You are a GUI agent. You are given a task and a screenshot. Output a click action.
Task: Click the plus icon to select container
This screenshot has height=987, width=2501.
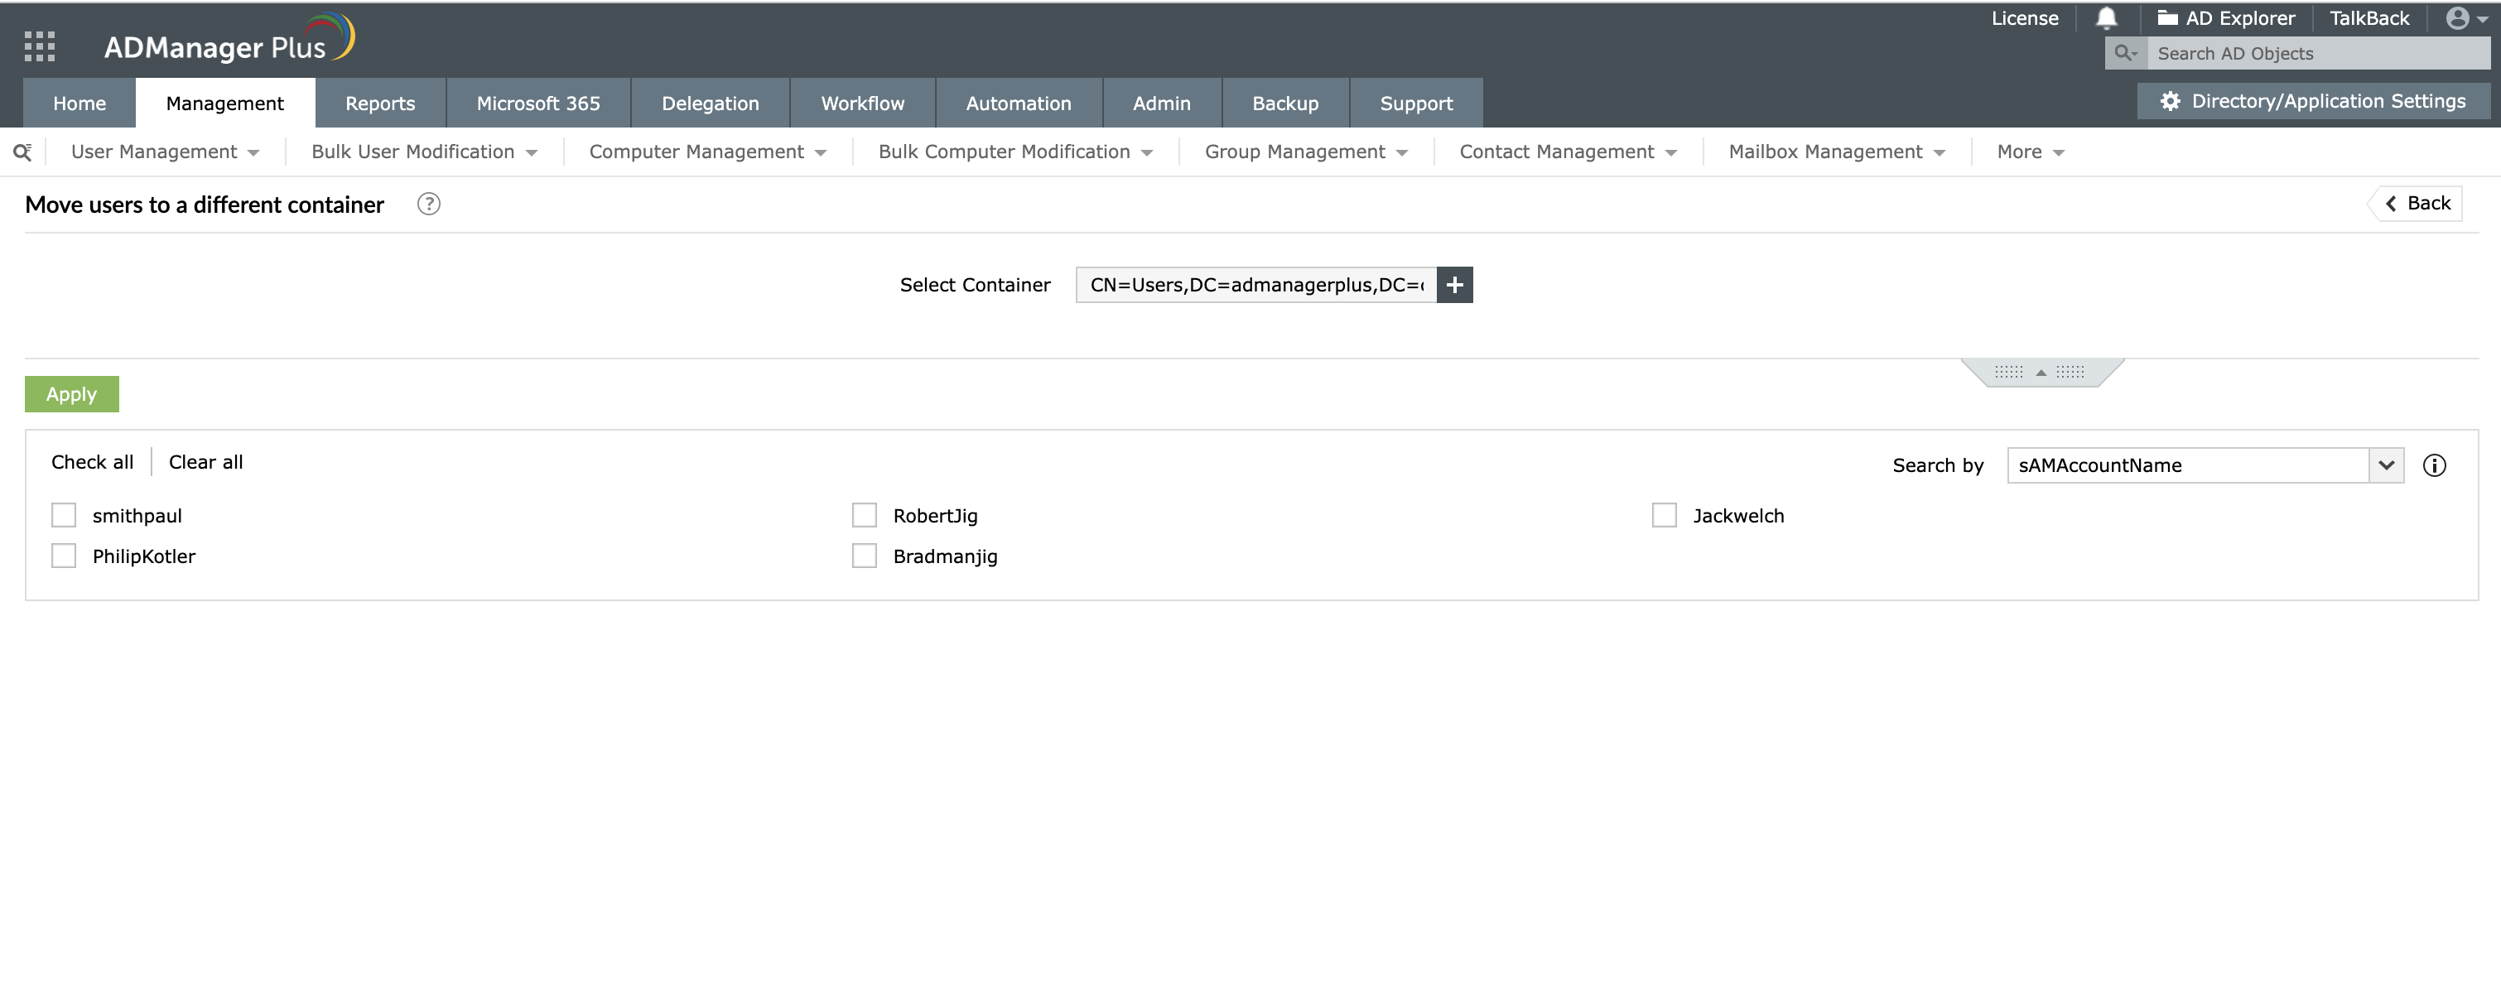click(1454, 286)
